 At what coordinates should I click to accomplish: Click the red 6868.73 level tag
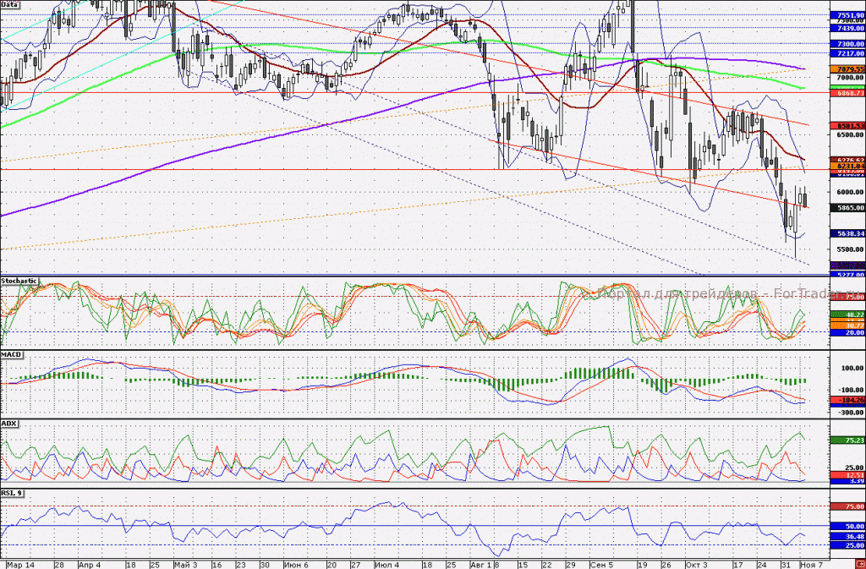[x=847, y=94]
